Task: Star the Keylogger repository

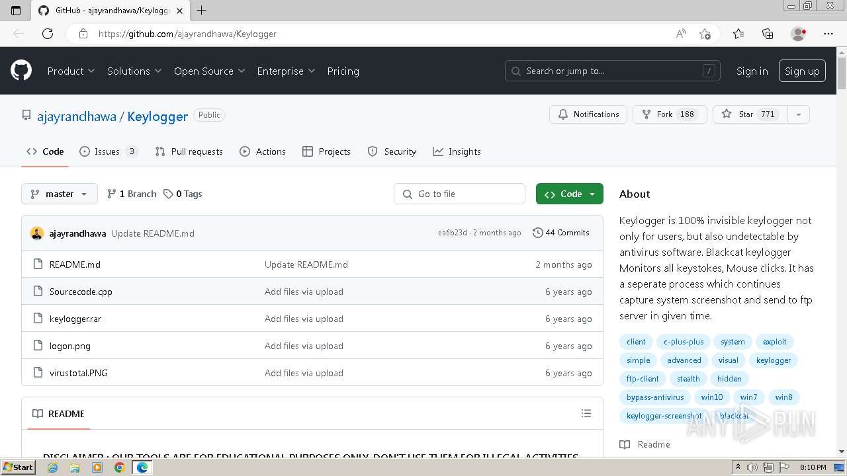Action: [x=750, y=114]
